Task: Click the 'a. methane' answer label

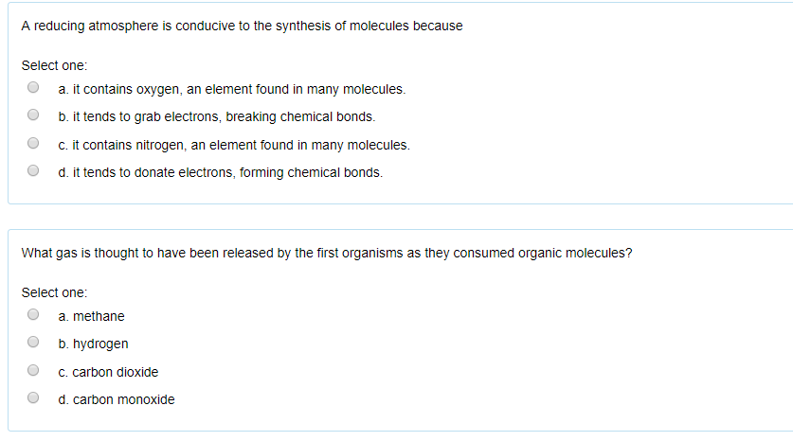Action: click(x=91, y=316)
